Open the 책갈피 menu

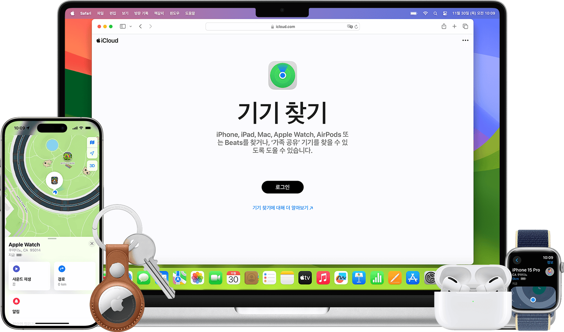point(159,13)
